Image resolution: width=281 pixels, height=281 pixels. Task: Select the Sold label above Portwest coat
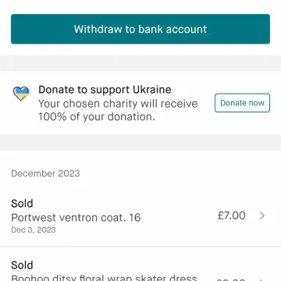pos(22,204)
